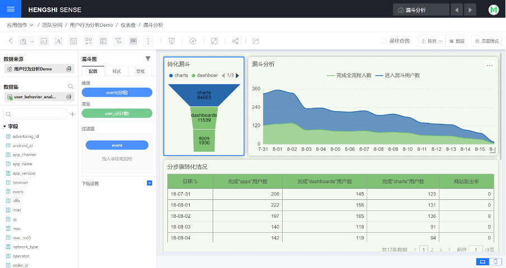This screenshot has width=506, height=268.
Task: Collapse the 字段 field tree
Action: click(5, 127)
